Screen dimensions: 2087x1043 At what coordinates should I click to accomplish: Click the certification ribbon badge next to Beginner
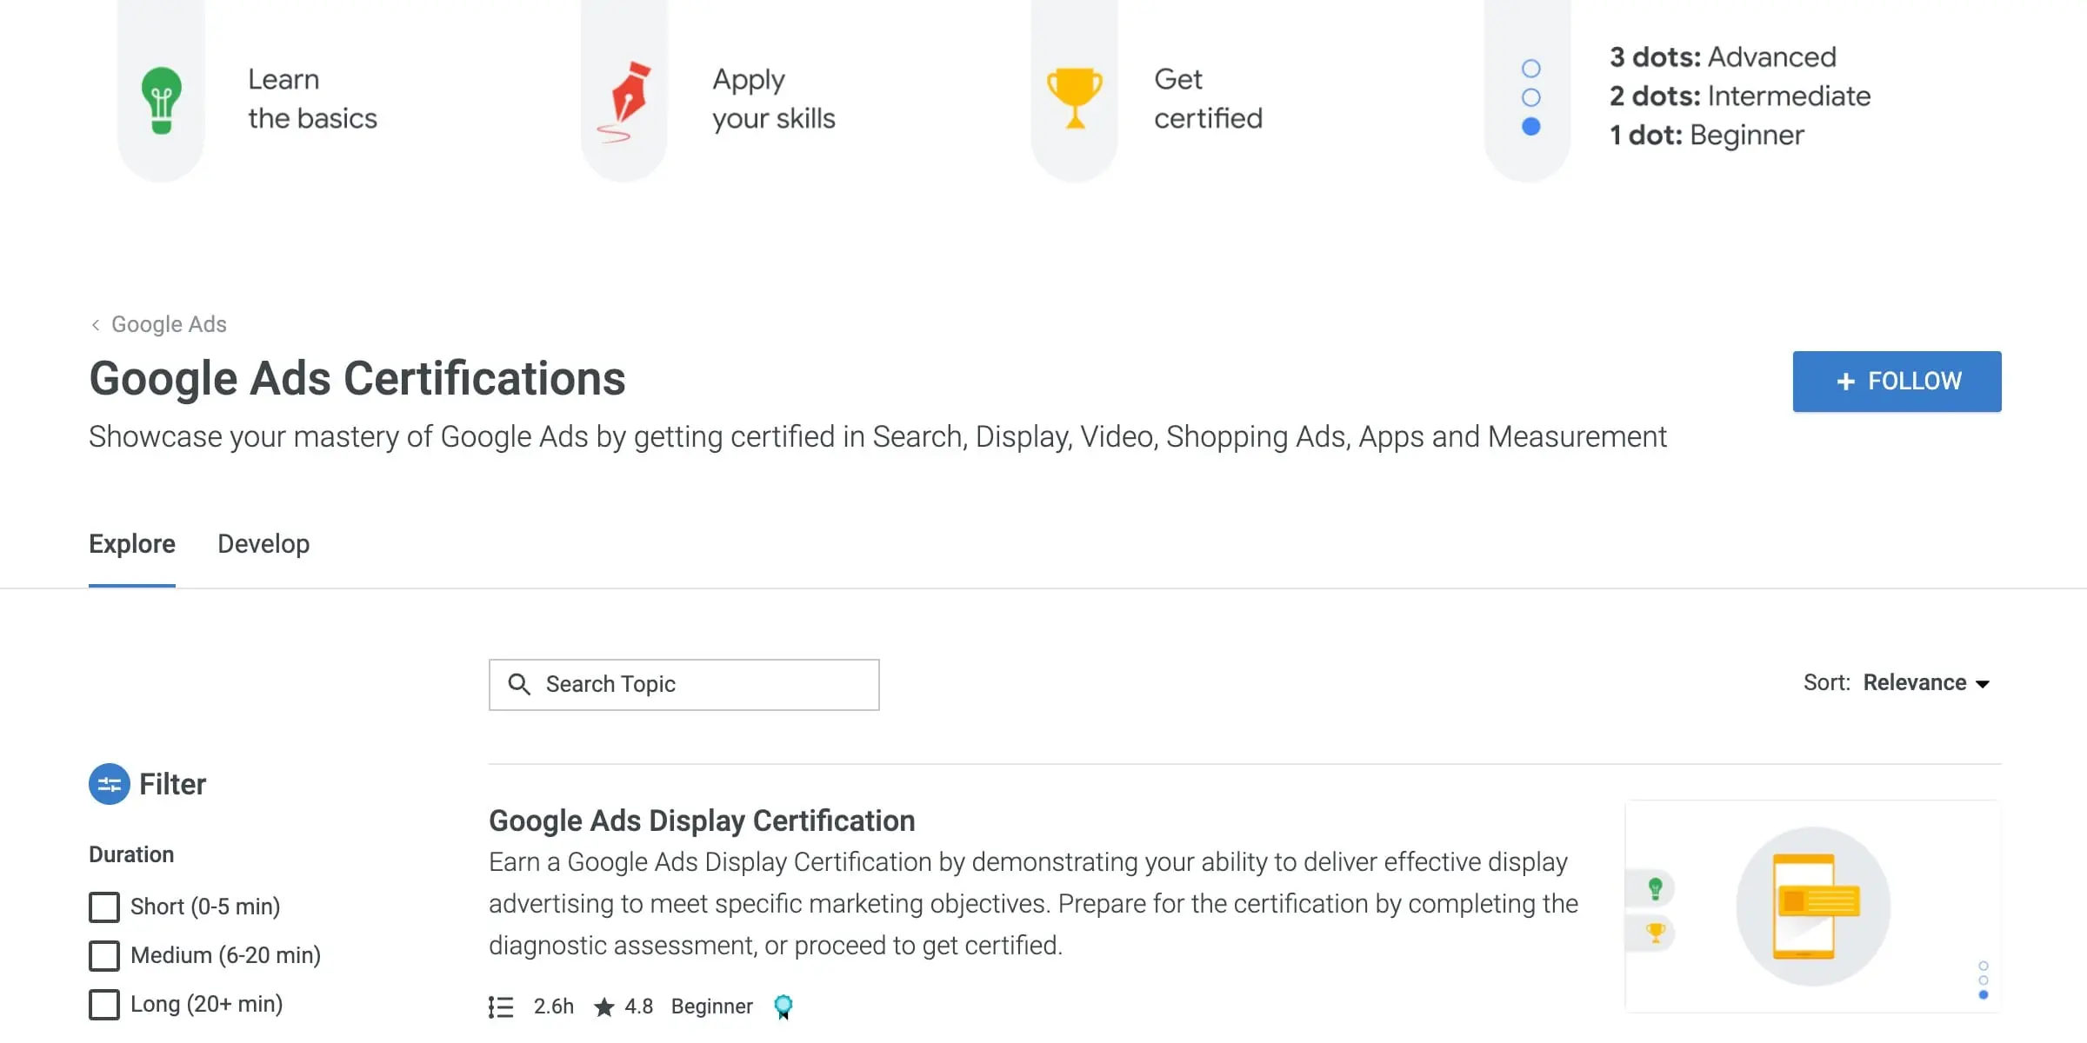click(x=783, y=1006)
